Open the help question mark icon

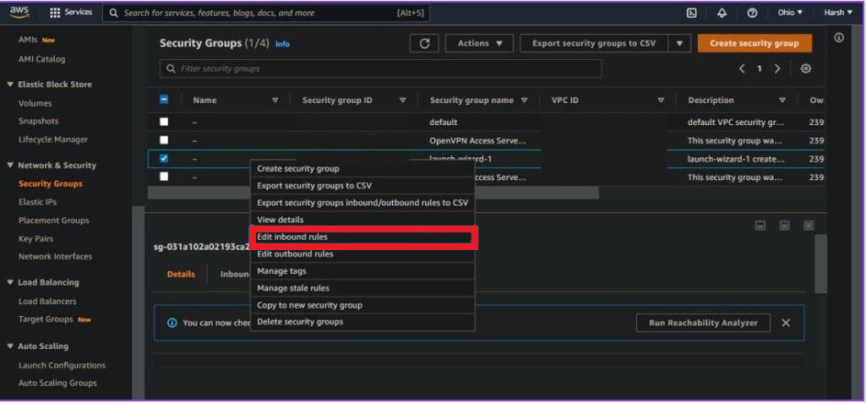752,13
